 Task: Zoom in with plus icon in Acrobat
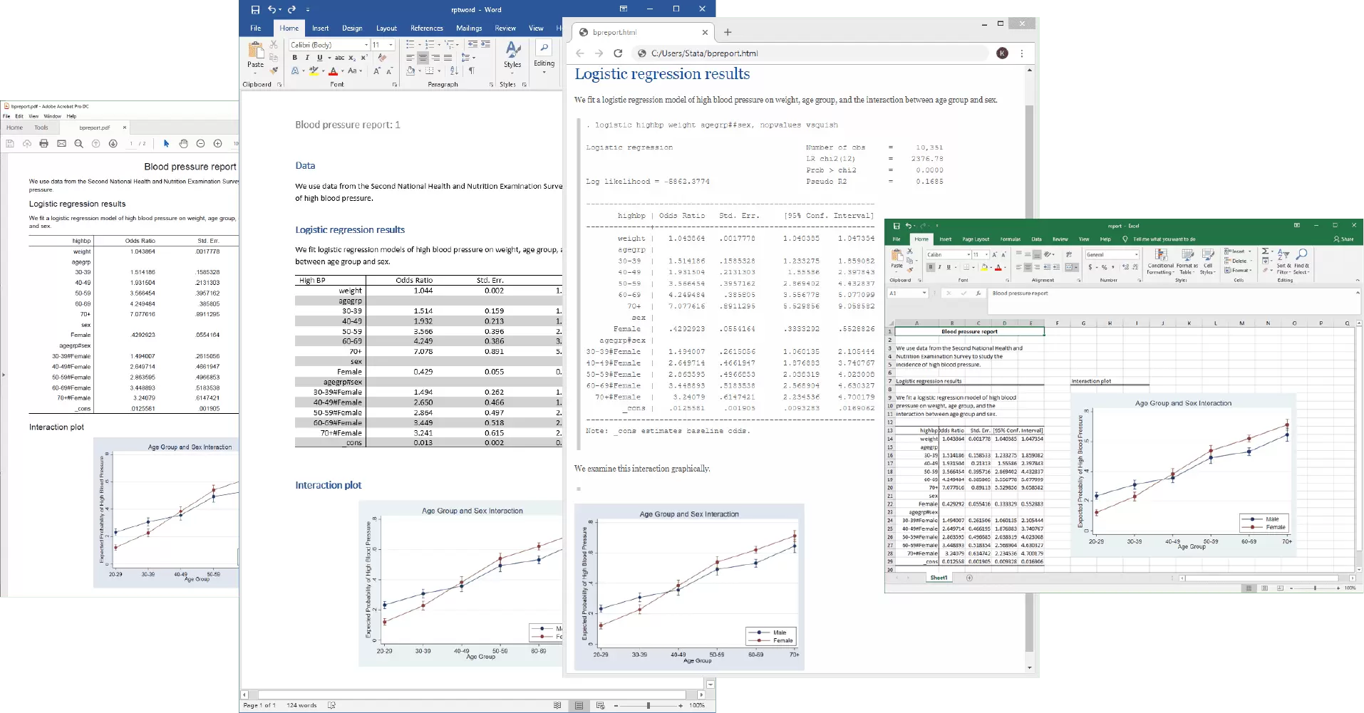[x=217, y=143]
